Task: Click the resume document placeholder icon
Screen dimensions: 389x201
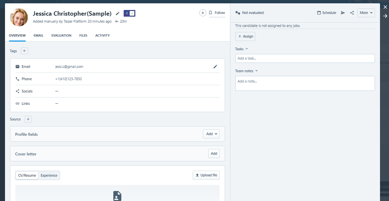Action: (x=117, y=196)
